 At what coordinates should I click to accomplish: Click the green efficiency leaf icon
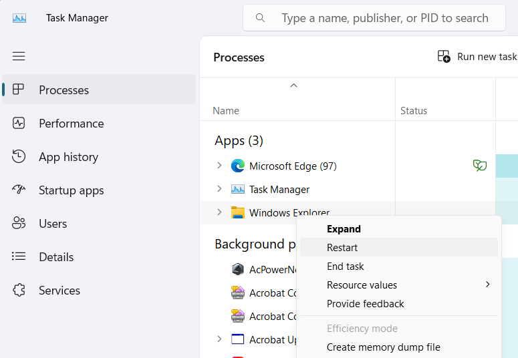[x=480, y=165]
